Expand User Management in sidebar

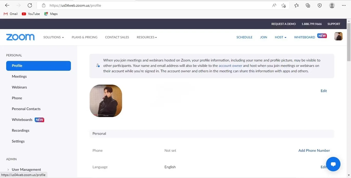click(x=26, y=170)
